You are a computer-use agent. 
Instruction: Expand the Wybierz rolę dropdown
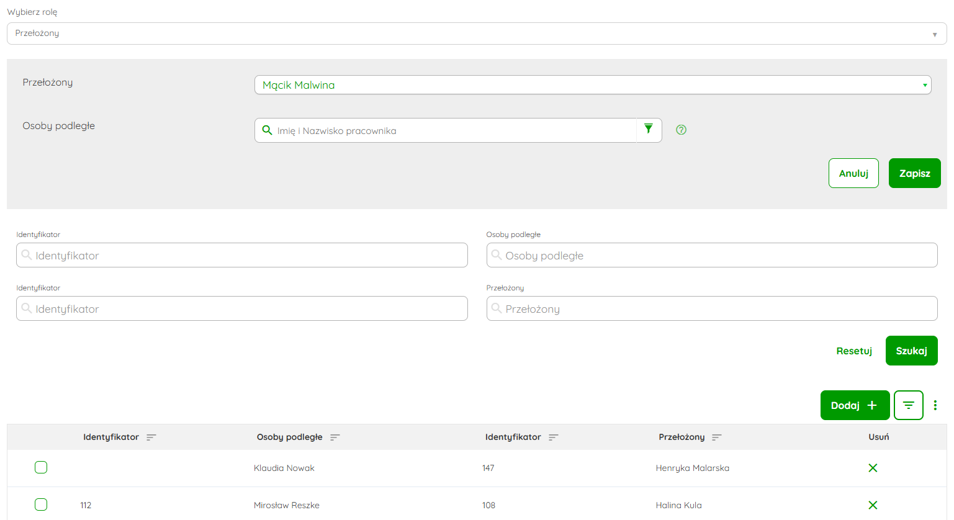coord(476,34)
